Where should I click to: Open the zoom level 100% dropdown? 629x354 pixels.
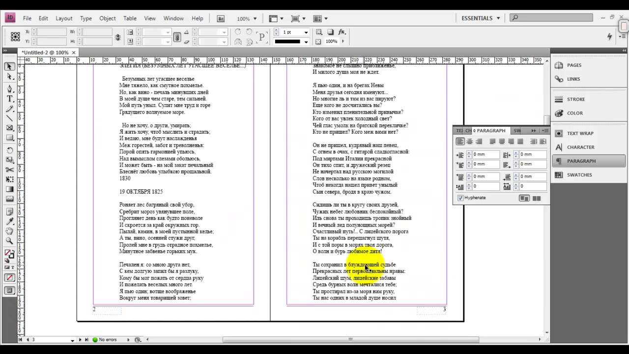click(x=255, y=19)
